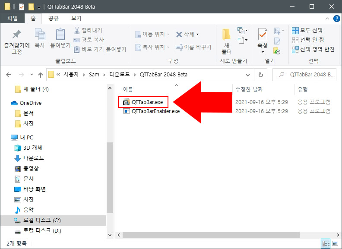Click 사용자 in the address path

[x=71, y=75]
